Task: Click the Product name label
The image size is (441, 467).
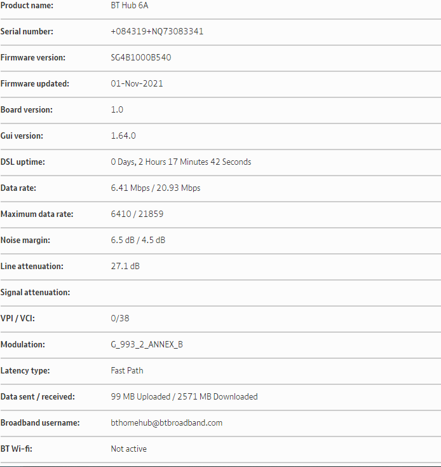Action: pos(27,6)
